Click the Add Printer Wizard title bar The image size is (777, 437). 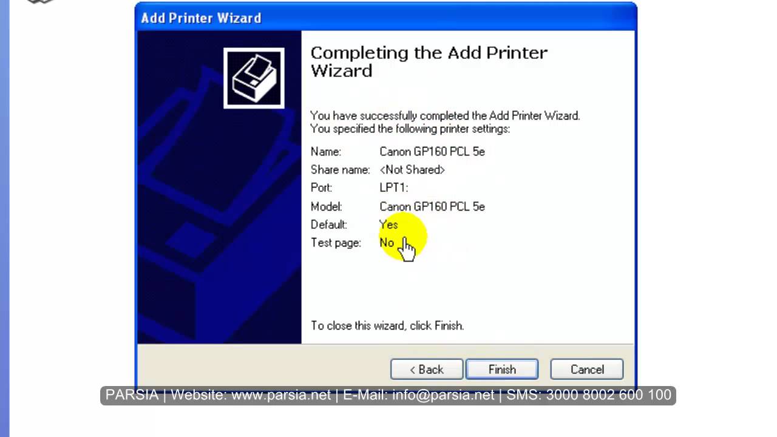[x=385, y=18]
